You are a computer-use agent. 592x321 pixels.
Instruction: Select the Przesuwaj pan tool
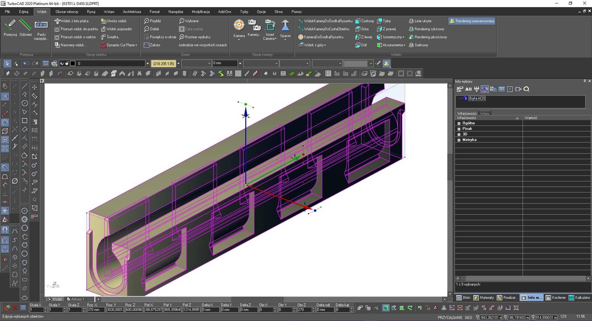[10, 25]
